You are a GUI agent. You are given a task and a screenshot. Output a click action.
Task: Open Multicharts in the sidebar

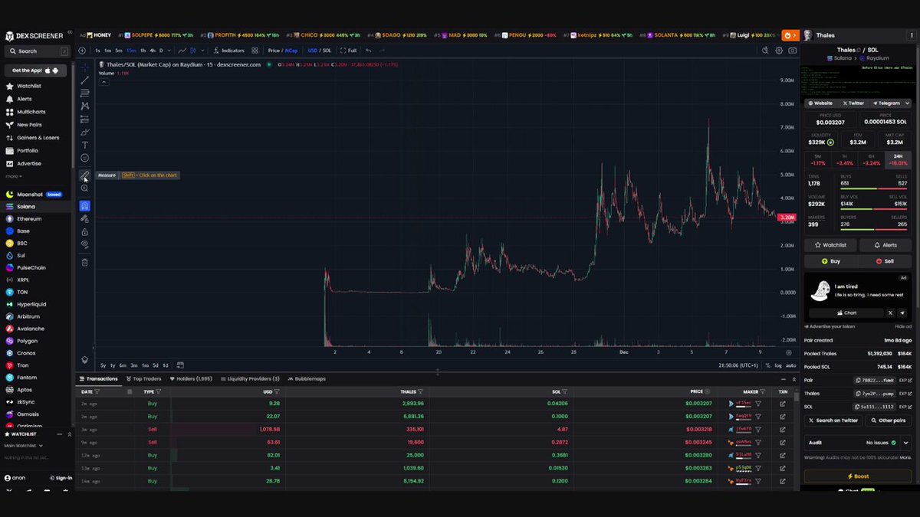coord(31,112)
